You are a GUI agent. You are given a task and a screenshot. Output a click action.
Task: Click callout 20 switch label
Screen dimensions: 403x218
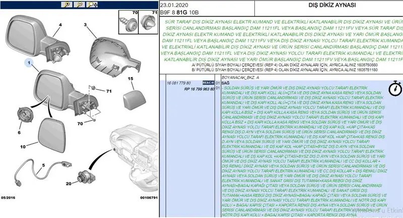pyautogui.click(x=69, y=184)
